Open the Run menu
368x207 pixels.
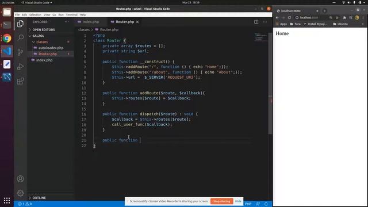pos(61,14)
